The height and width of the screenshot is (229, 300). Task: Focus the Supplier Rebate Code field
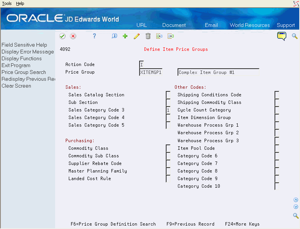tap(168, 163)
